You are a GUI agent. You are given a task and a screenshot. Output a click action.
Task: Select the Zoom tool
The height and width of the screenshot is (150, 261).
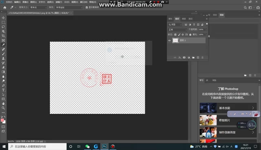tap(3, 108)
